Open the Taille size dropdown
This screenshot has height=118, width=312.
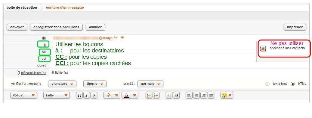click(57, 96)
